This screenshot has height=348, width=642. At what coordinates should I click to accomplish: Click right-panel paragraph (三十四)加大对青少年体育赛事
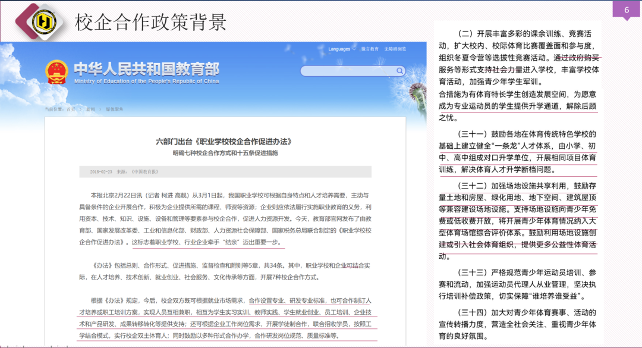(518, 324)
